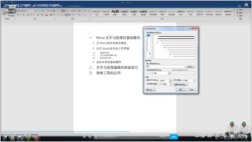Click the 480P quality selector
This screenshot has height=142, width=252.
tap(200, 137)
